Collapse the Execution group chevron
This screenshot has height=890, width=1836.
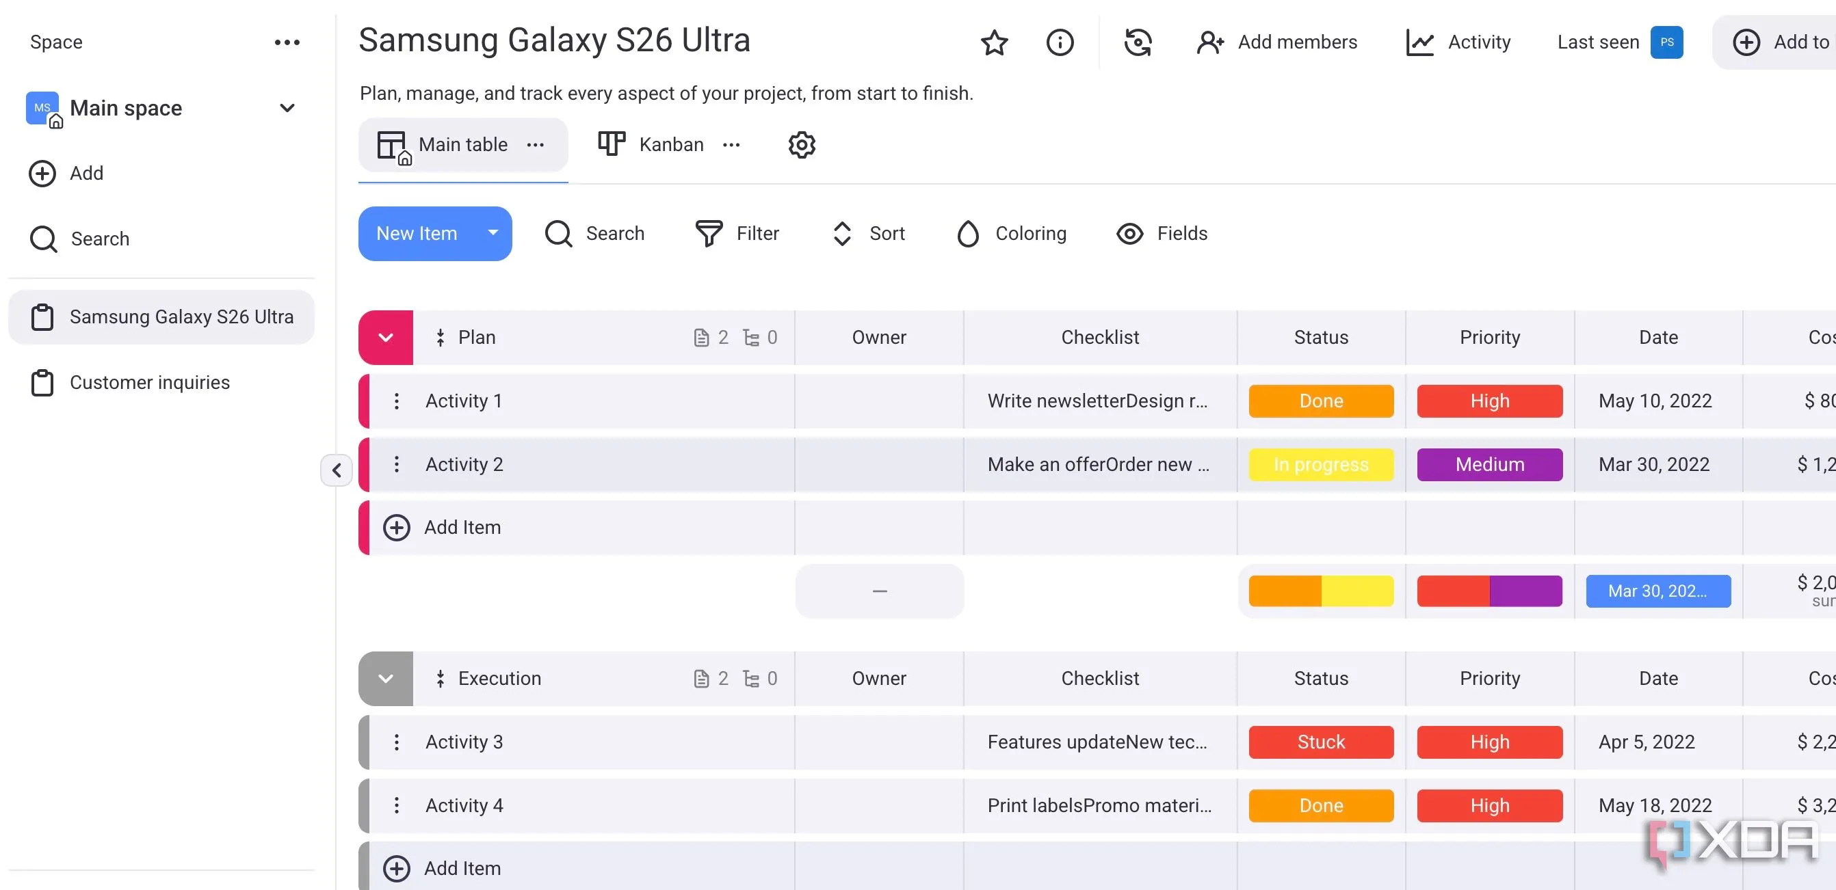click(386, 679)
